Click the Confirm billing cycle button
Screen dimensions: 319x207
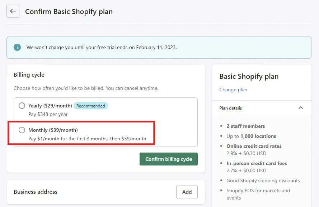pos(168,159)
